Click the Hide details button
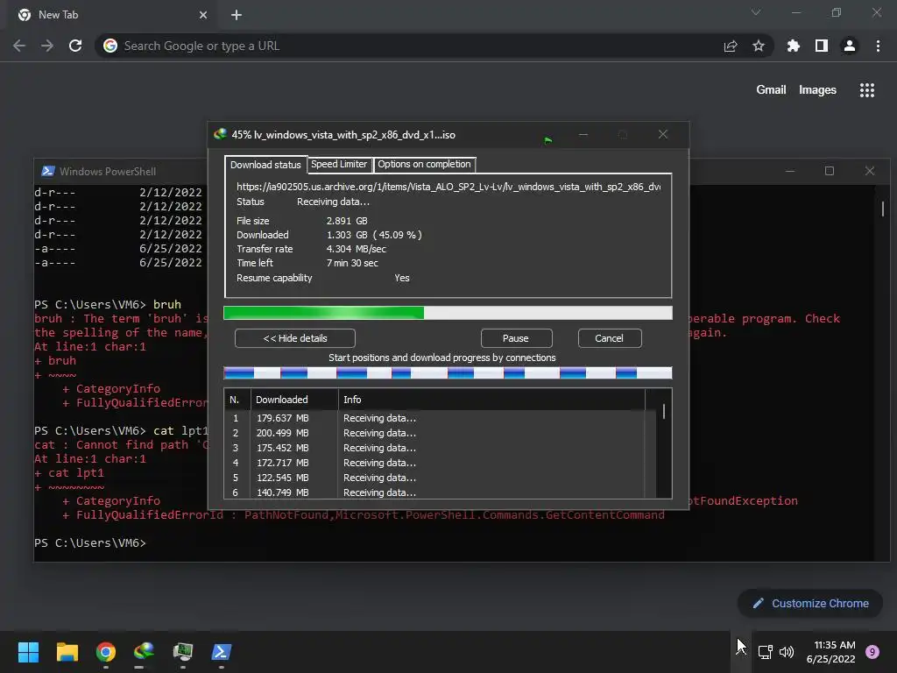 pyautogui.click(x=294, y=338)
